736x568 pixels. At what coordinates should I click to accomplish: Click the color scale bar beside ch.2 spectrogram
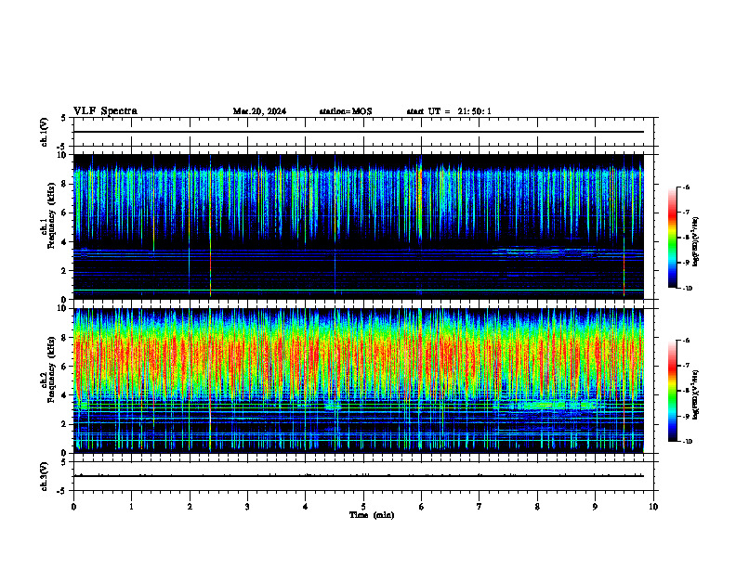tap(673, 391)
